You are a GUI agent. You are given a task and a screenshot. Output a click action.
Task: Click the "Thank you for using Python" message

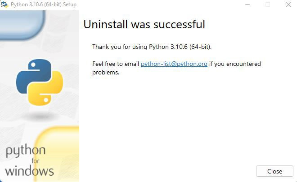pos(152,47)
